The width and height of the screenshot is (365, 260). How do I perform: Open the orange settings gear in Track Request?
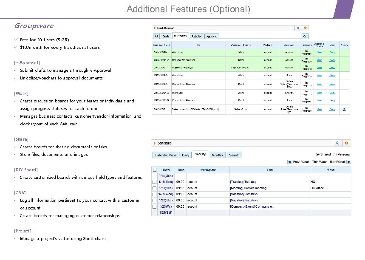(x=305, y=28)
